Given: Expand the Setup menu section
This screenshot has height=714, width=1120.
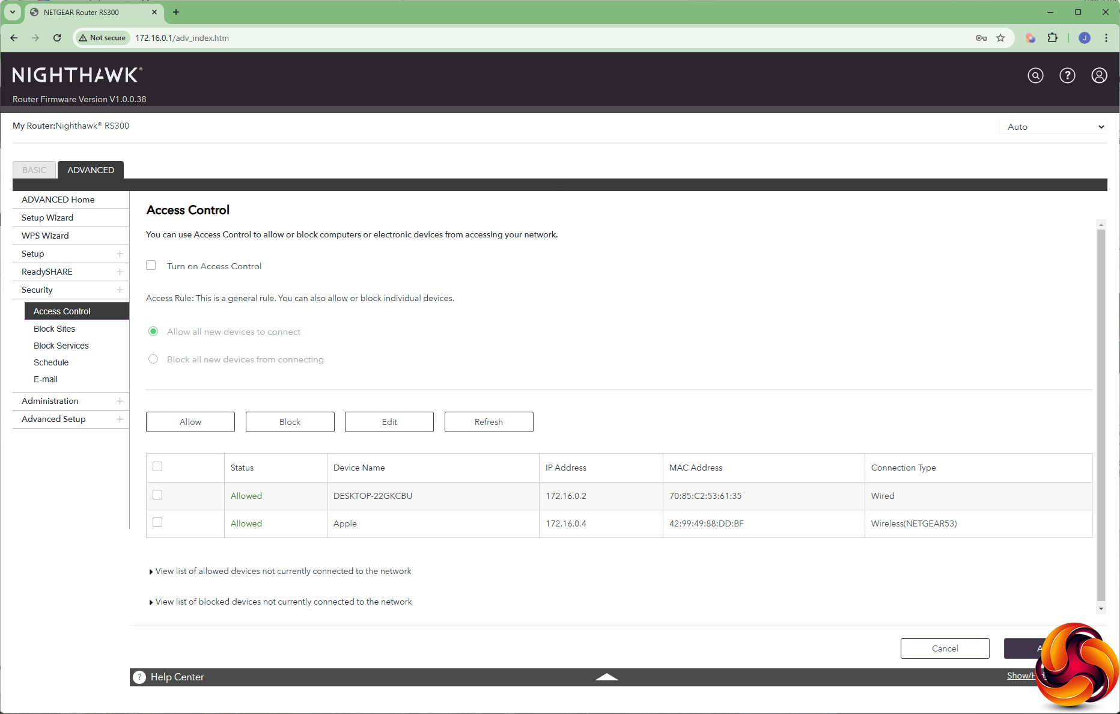Looking at the screenshot, I should 120,254.
